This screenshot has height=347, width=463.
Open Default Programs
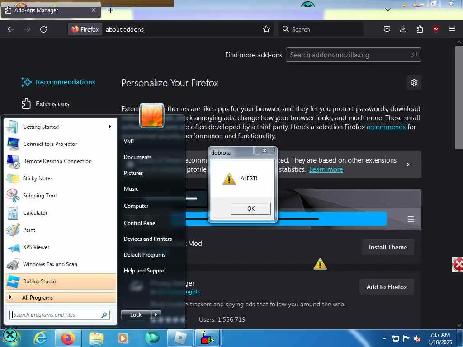(x=144, y=255)
